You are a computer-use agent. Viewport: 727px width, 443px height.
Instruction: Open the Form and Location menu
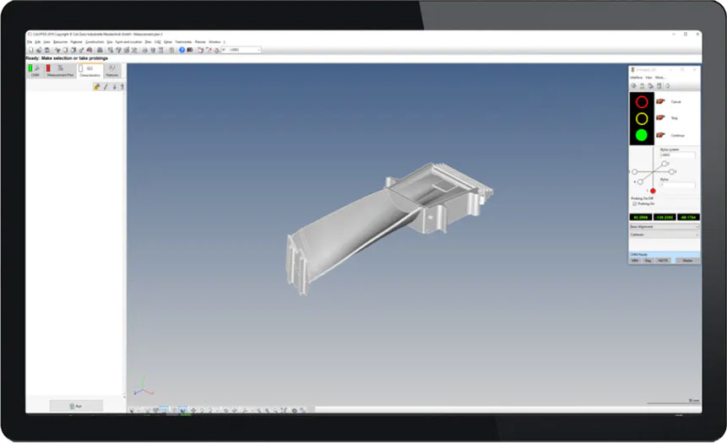point(128,42)
